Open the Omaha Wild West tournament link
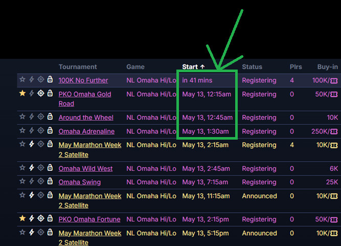Screen dimensions: 341x246 tap(85, 169)
